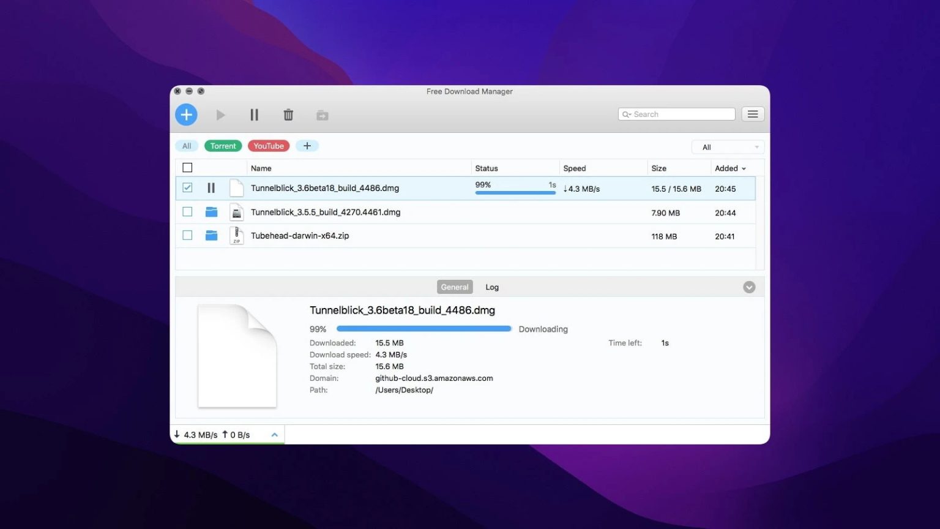Image resolution: width=940 pixels, height=529 pixels.
Task: Toggle the select-all checkbox in header
Action: [187, 167]
